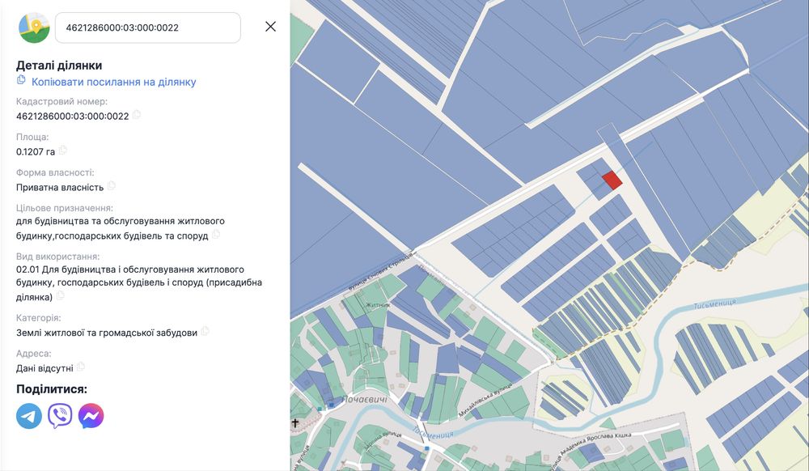Copy the address 'Дані відсутні' value
This screenshot has width=809, height=471.
(81, 367)
